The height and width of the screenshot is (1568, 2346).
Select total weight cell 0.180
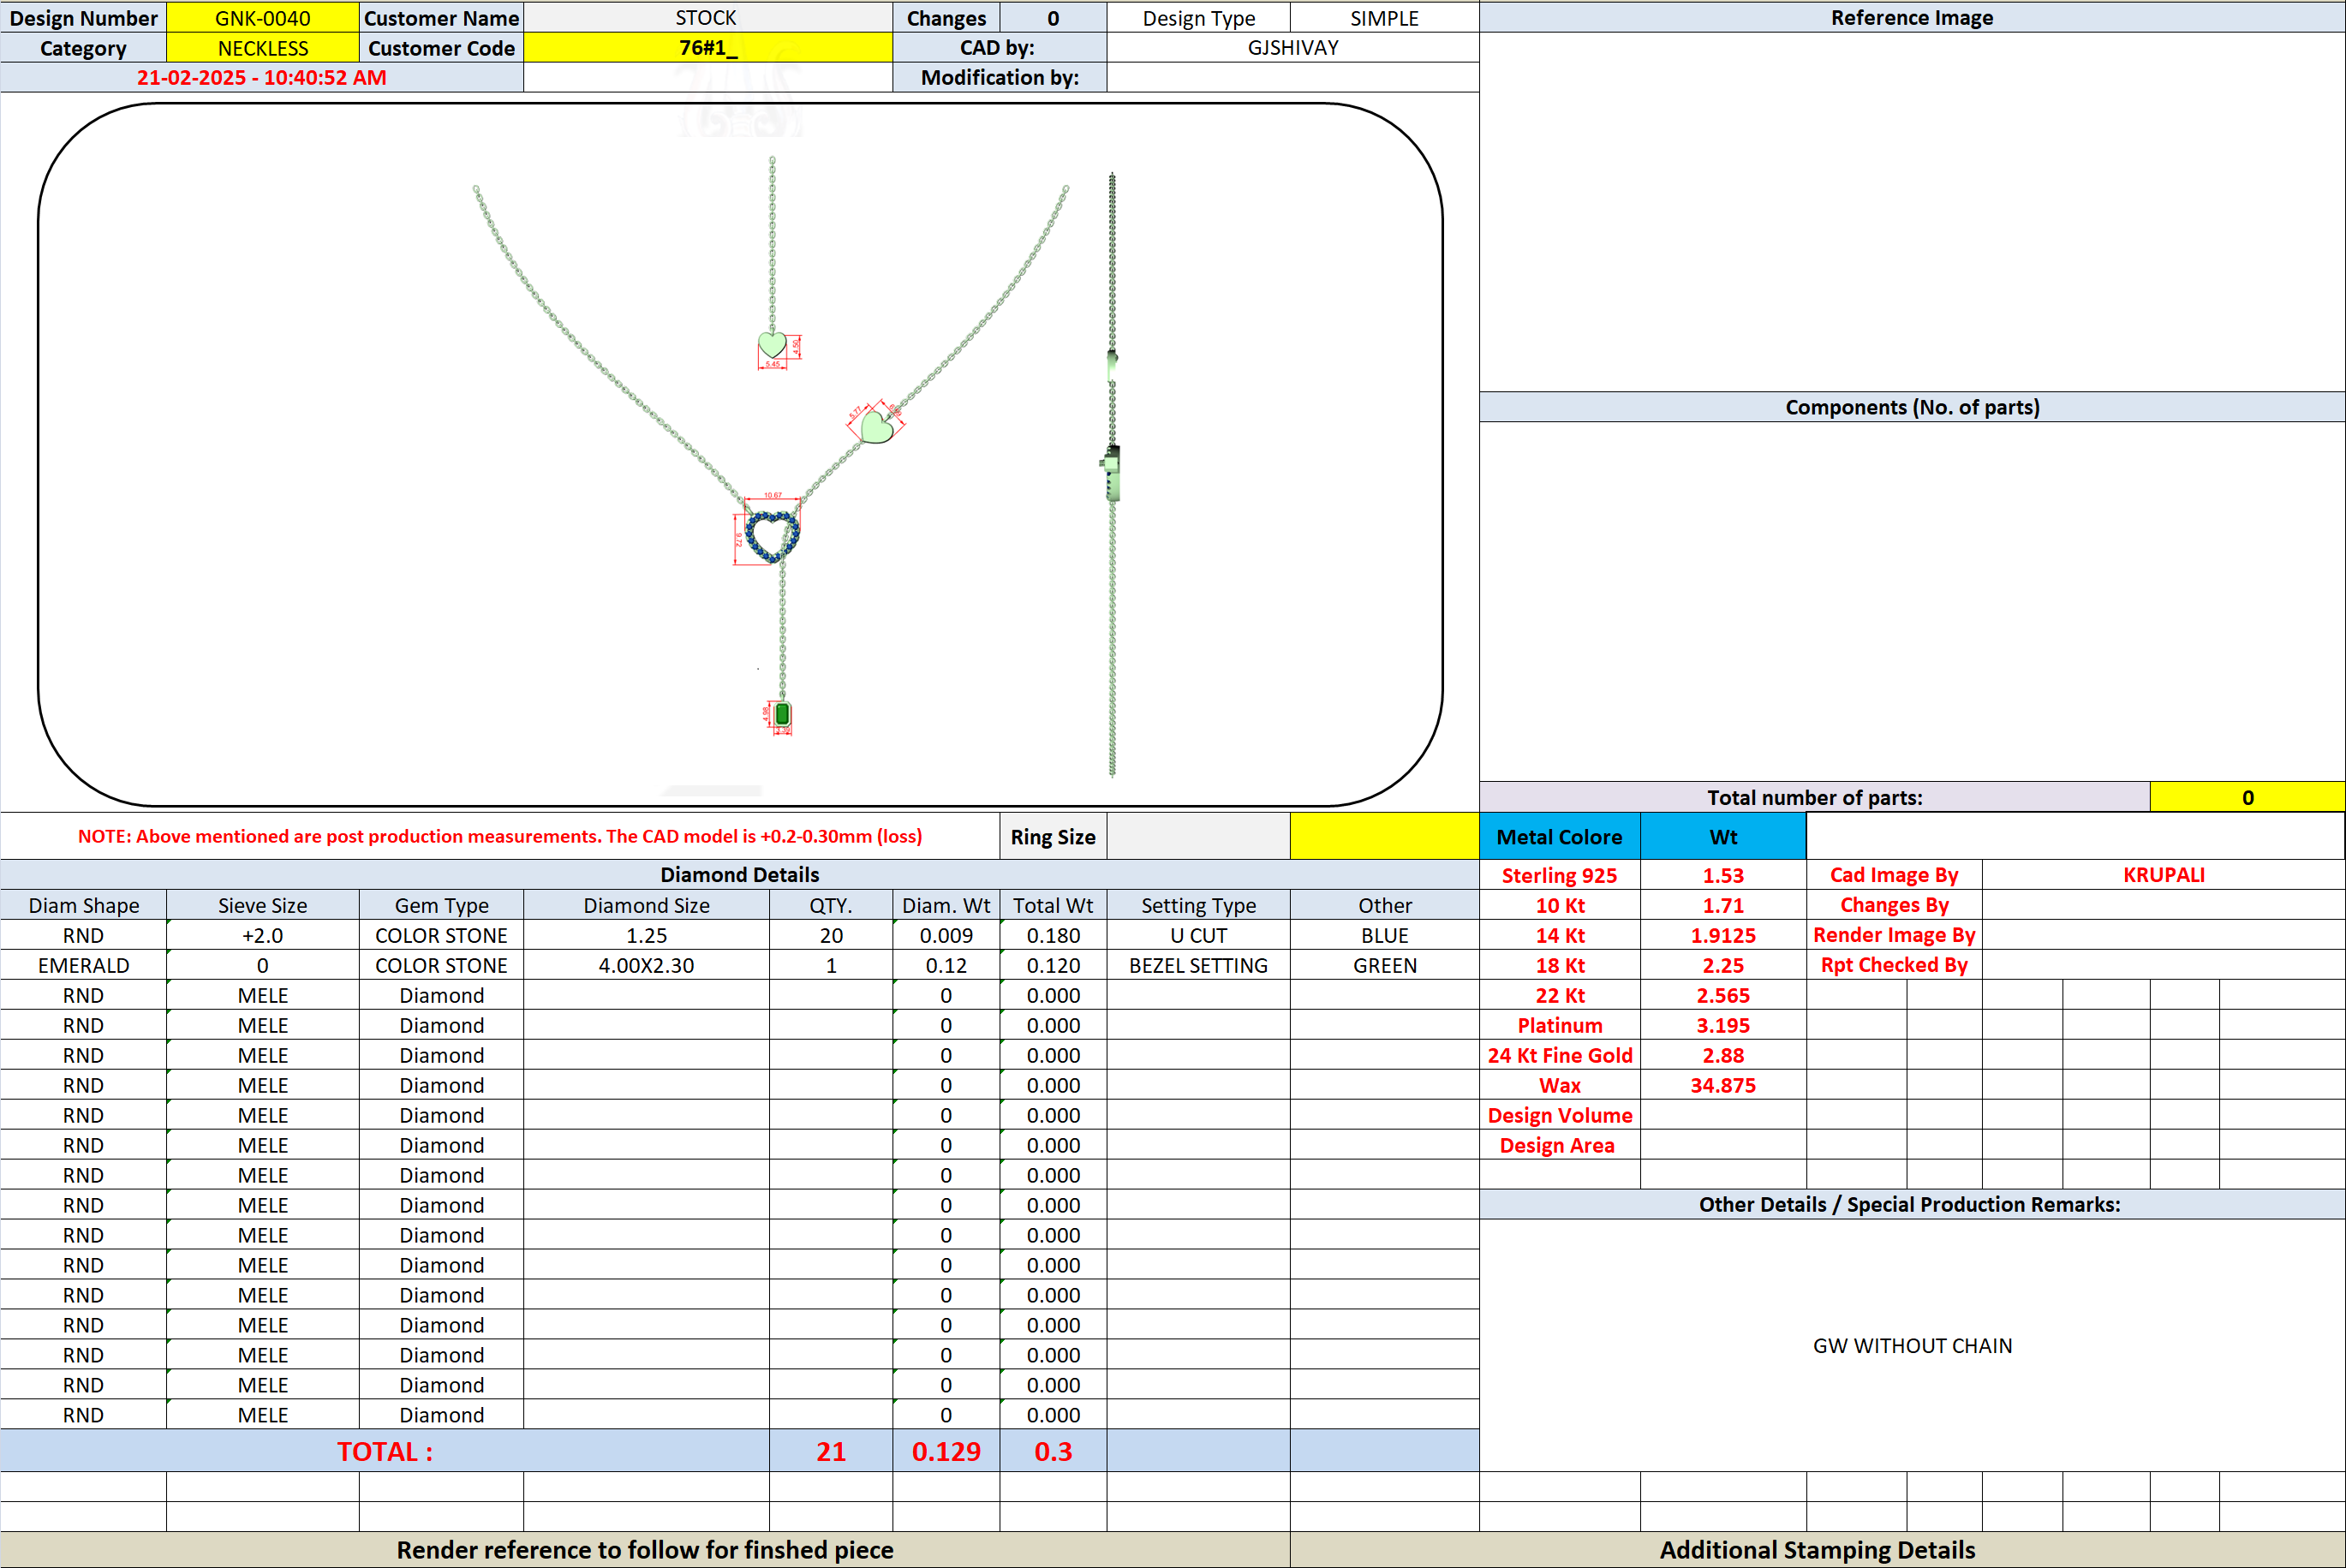1053,935
